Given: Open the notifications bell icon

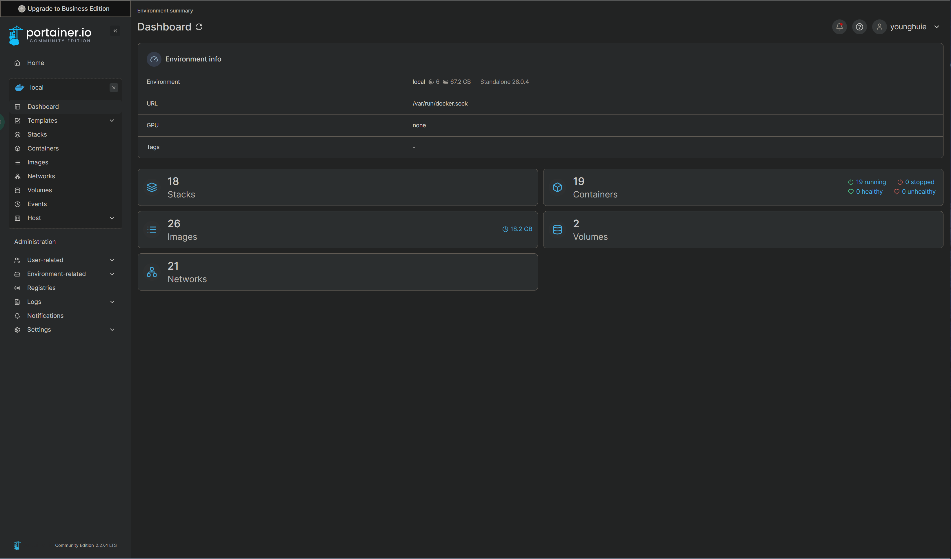Looking at the screenshot, I should point(839,27).
